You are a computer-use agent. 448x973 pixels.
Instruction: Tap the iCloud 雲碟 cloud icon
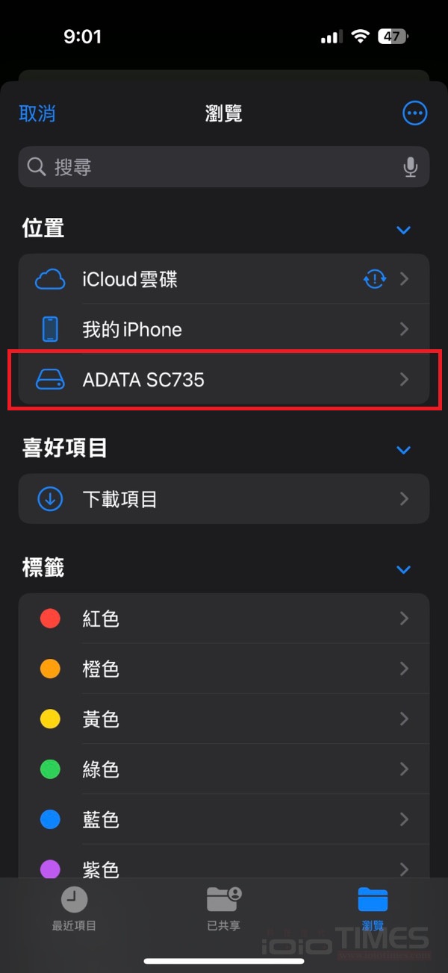[49, 278]
